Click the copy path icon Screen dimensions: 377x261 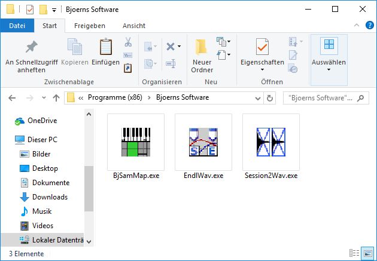coord(128,56)
